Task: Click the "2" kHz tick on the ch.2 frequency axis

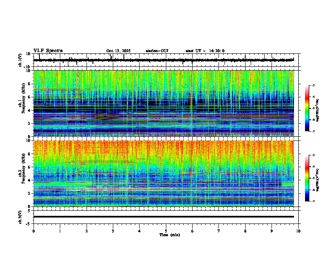Action: (30, 193)
